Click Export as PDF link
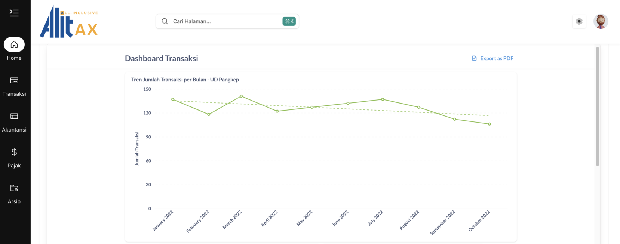The height and width of the screenshot is (244, 620). pyautogui.click(x=496, y=58)
